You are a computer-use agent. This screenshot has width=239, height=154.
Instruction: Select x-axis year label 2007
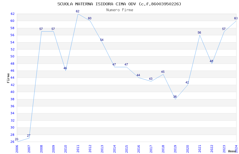tap(29, 149)
